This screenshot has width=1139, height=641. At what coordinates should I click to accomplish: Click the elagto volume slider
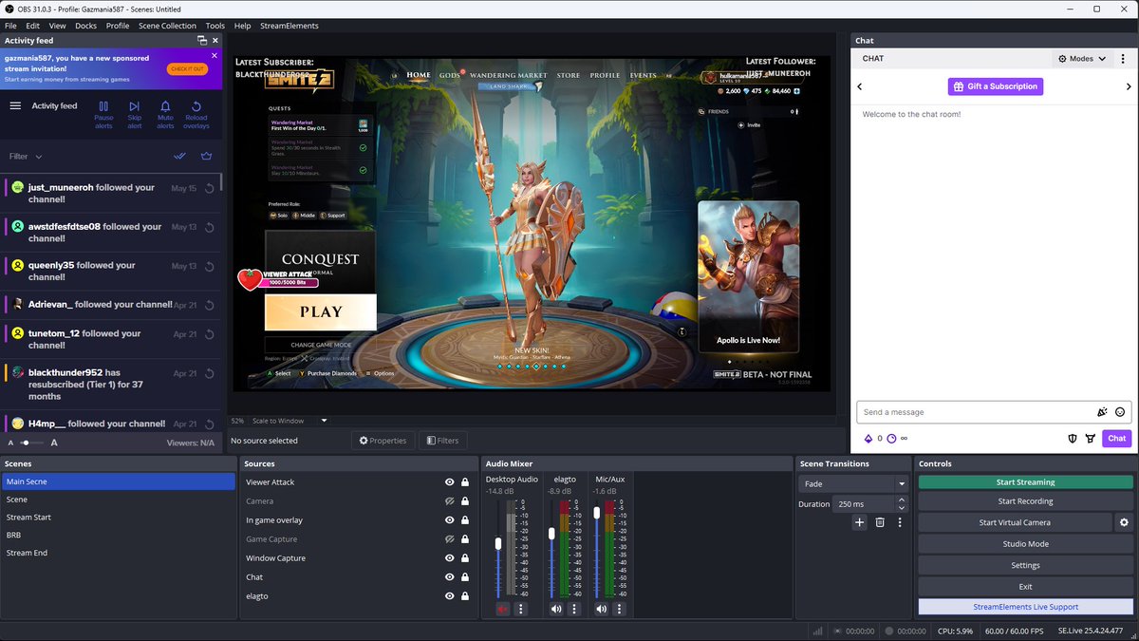point(552,535)
